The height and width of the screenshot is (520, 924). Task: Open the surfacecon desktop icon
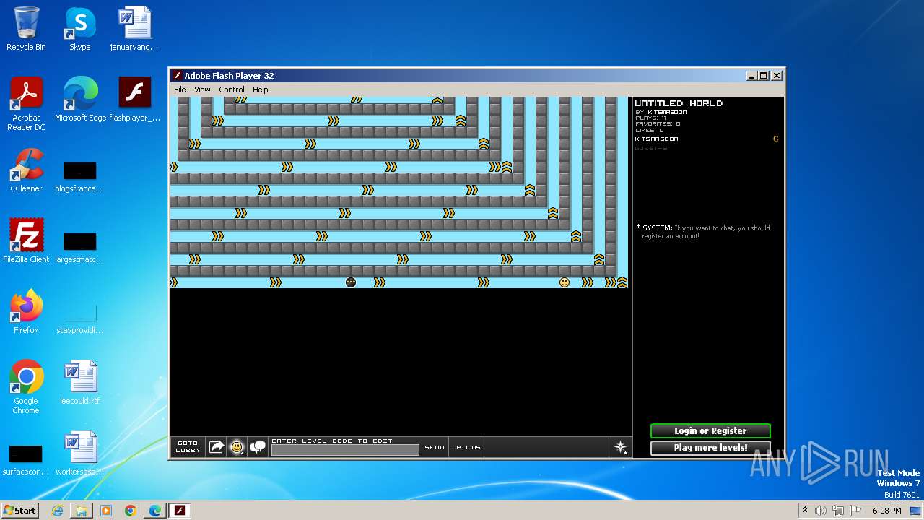(26, 460)
